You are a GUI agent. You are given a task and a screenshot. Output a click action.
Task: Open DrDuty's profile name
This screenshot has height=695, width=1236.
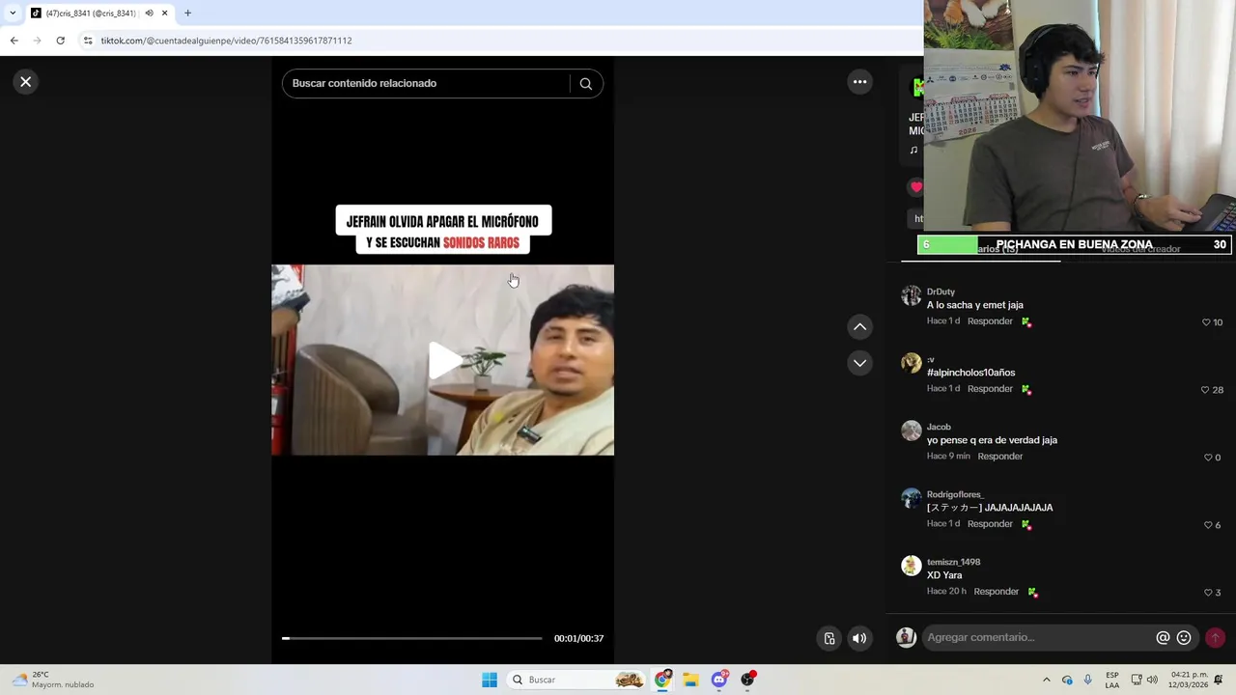coord(941,292)
